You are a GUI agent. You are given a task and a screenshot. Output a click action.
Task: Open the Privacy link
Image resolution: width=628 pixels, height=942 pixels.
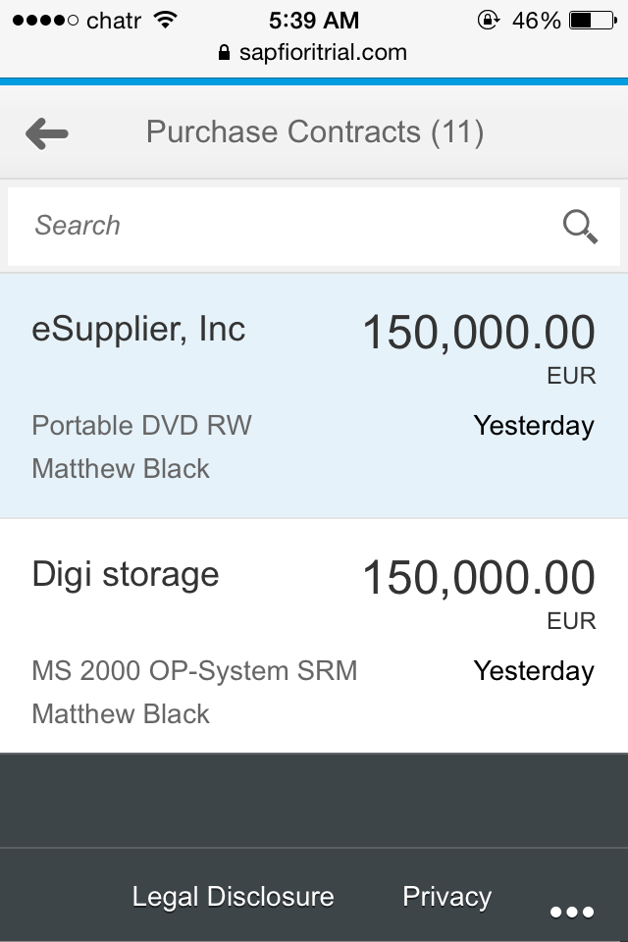[x=446, y=896]
